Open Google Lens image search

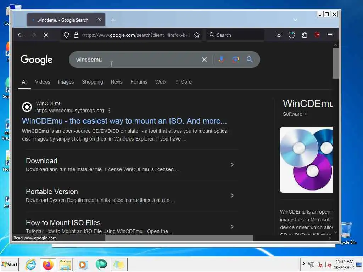(236, 59)
